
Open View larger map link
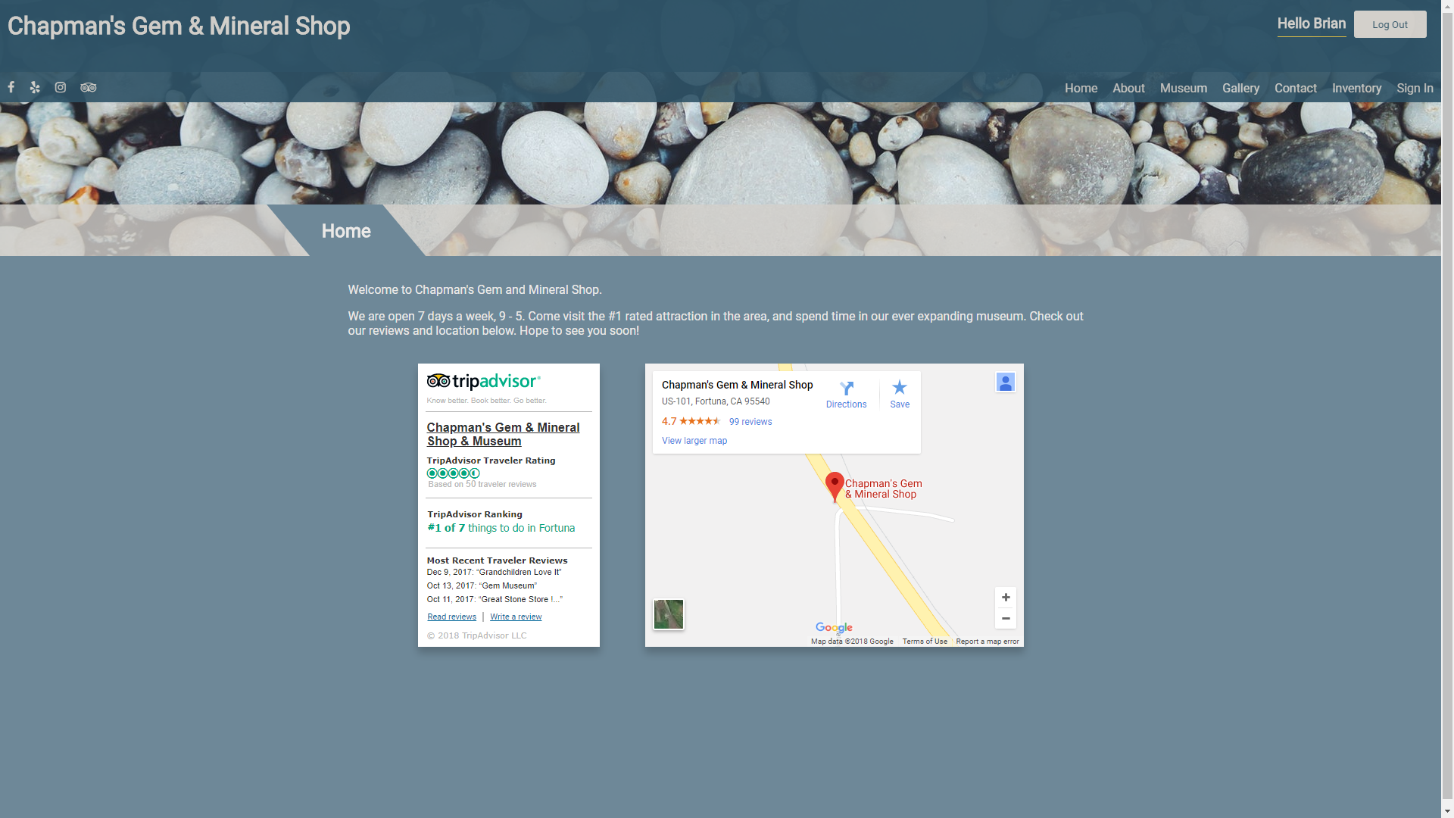pyautogui.click(x=694, y=440)
